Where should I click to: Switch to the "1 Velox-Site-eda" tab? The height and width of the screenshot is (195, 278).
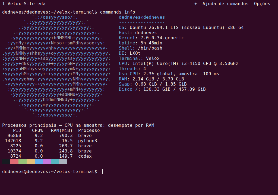(x=24, y=4)
